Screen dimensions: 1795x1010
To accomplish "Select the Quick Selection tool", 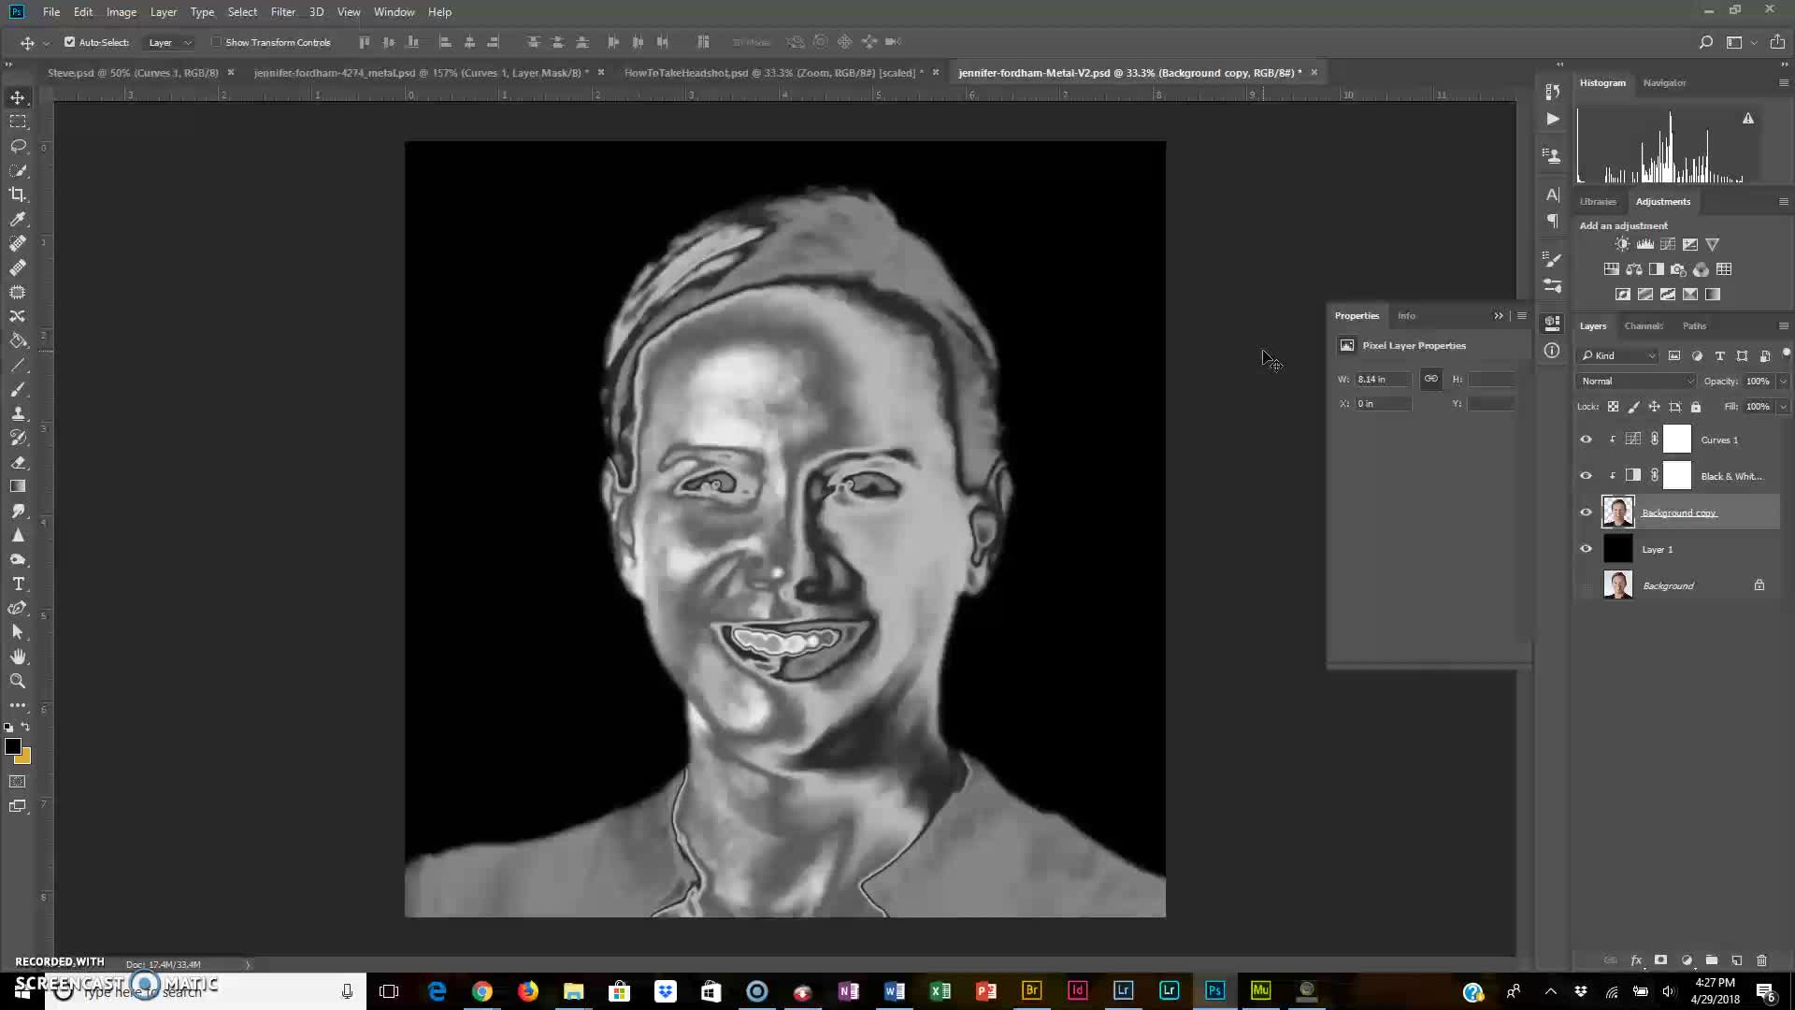I will click(x=18, y=170).
